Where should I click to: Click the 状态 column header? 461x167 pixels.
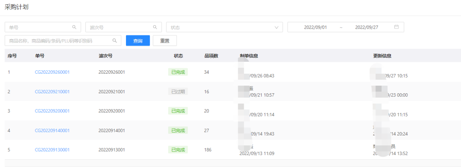(178, 56)
